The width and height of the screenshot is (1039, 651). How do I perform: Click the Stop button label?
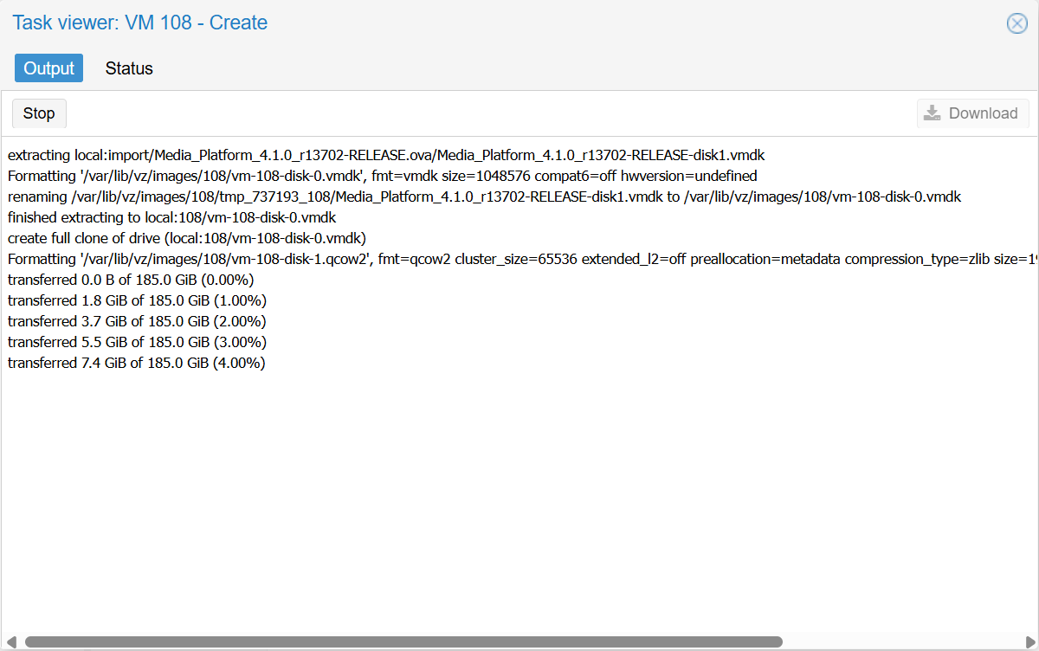point(38,113)
